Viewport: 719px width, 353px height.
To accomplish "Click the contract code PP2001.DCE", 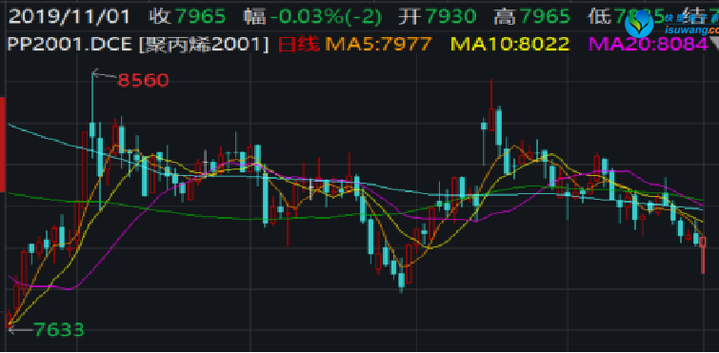I will click(70, 45).
